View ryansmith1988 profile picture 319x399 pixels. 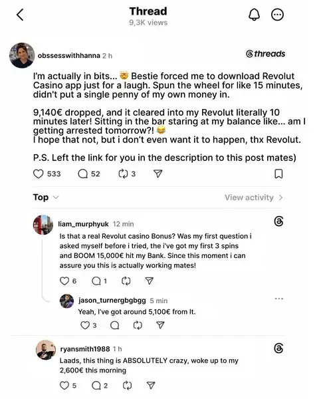46,350
